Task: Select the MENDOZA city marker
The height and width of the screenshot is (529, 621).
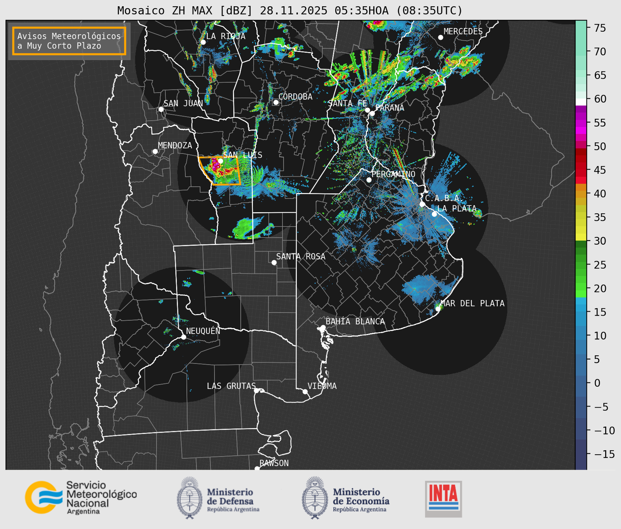Action: (x=155, y=151)
